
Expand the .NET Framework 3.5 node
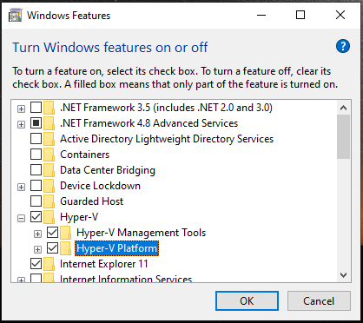point(21,109)
